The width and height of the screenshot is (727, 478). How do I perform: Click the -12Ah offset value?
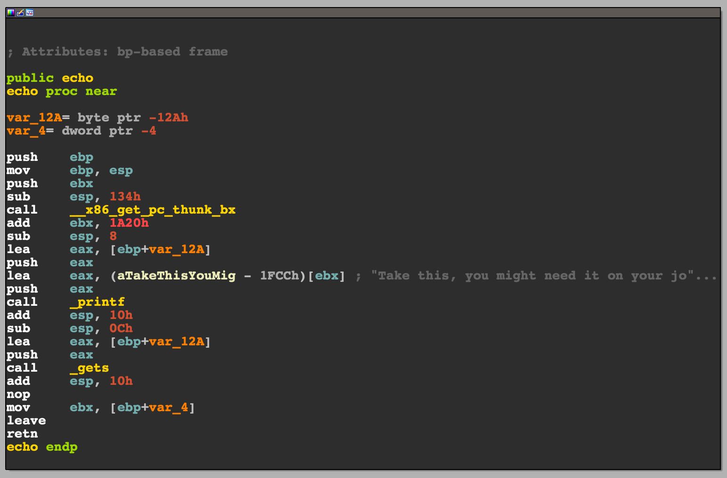point(169,118)
